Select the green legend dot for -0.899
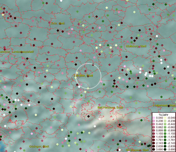176x152 pixels. click(x=165, y=130)
